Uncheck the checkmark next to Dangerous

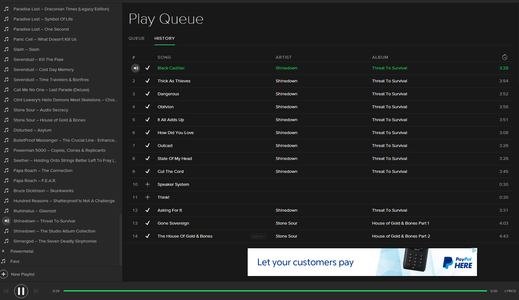point(148,94)
